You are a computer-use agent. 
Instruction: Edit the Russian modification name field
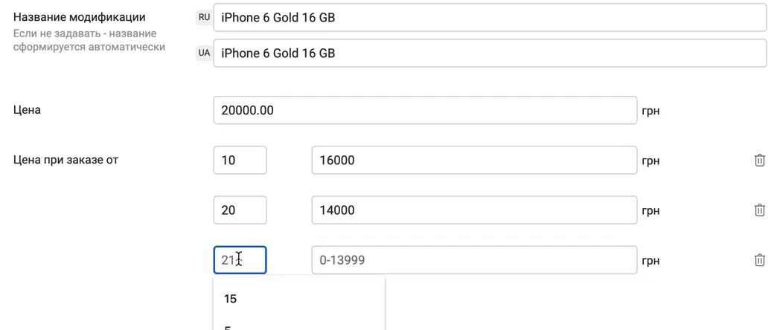tap(490, 17)
